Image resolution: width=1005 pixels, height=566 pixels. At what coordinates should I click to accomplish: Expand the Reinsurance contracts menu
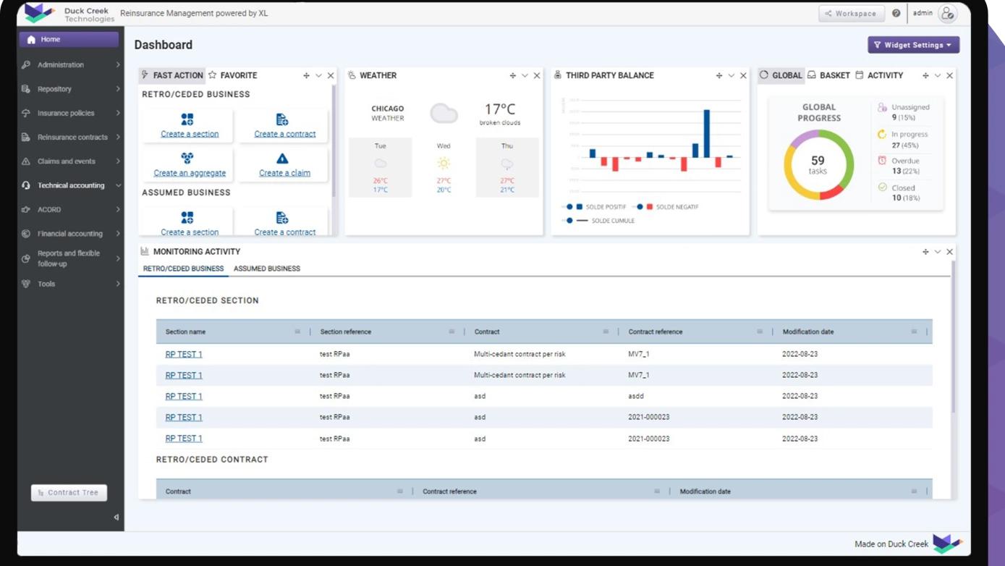(71, 138)
